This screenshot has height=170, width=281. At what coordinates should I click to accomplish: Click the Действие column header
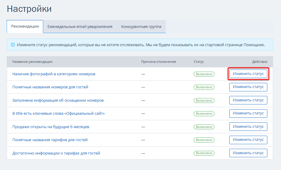(x=260, y=62)
